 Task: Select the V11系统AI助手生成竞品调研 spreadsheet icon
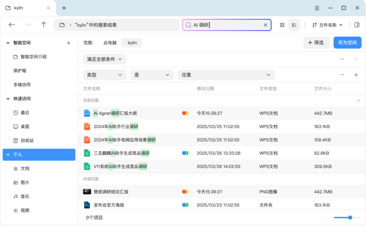click(87, 166)
